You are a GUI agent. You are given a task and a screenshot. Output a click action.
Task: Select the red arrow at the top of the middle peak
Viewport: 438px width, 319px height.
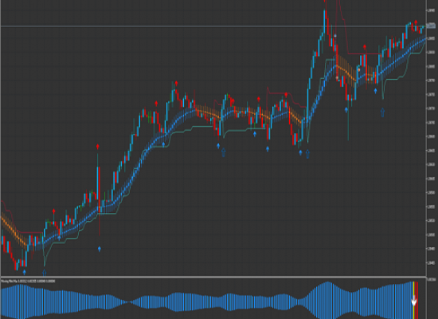coord(176,84)
